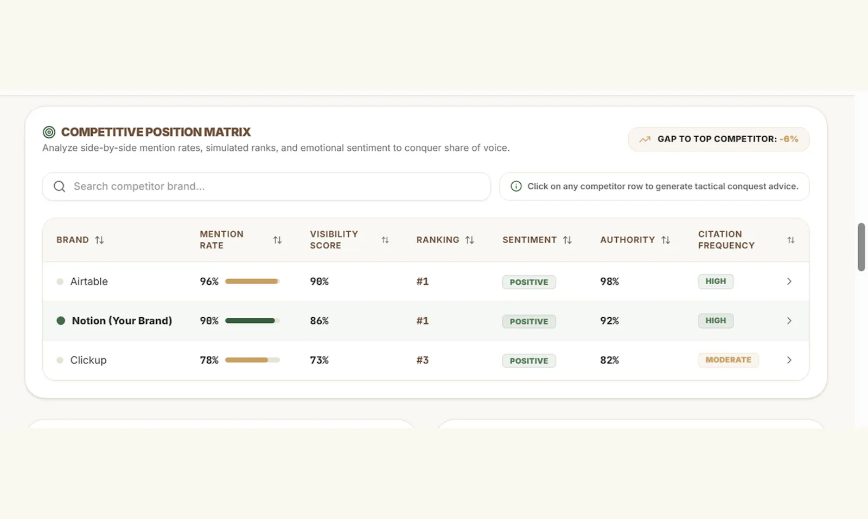Click the Moderate citation badge for Clickup
The width and height of the screenshot is (868, 519).
pyautogui.click(x=728, y=360)
